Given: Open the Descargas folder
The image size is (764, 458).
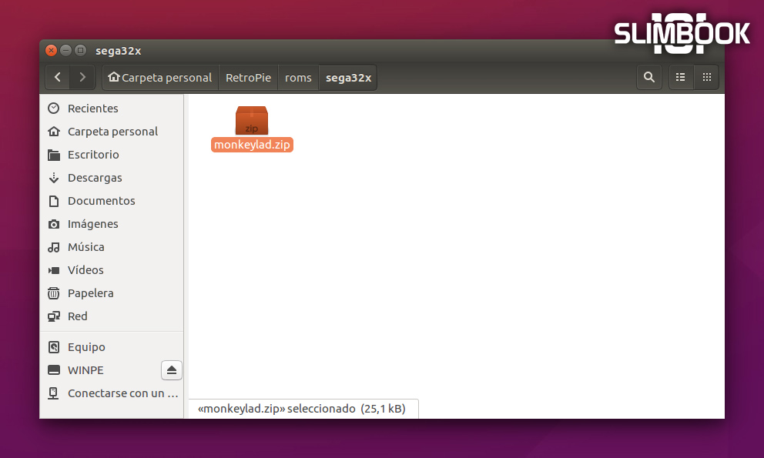Looking at the screenshot, I should pyautogui.click(x=94, y=178).
